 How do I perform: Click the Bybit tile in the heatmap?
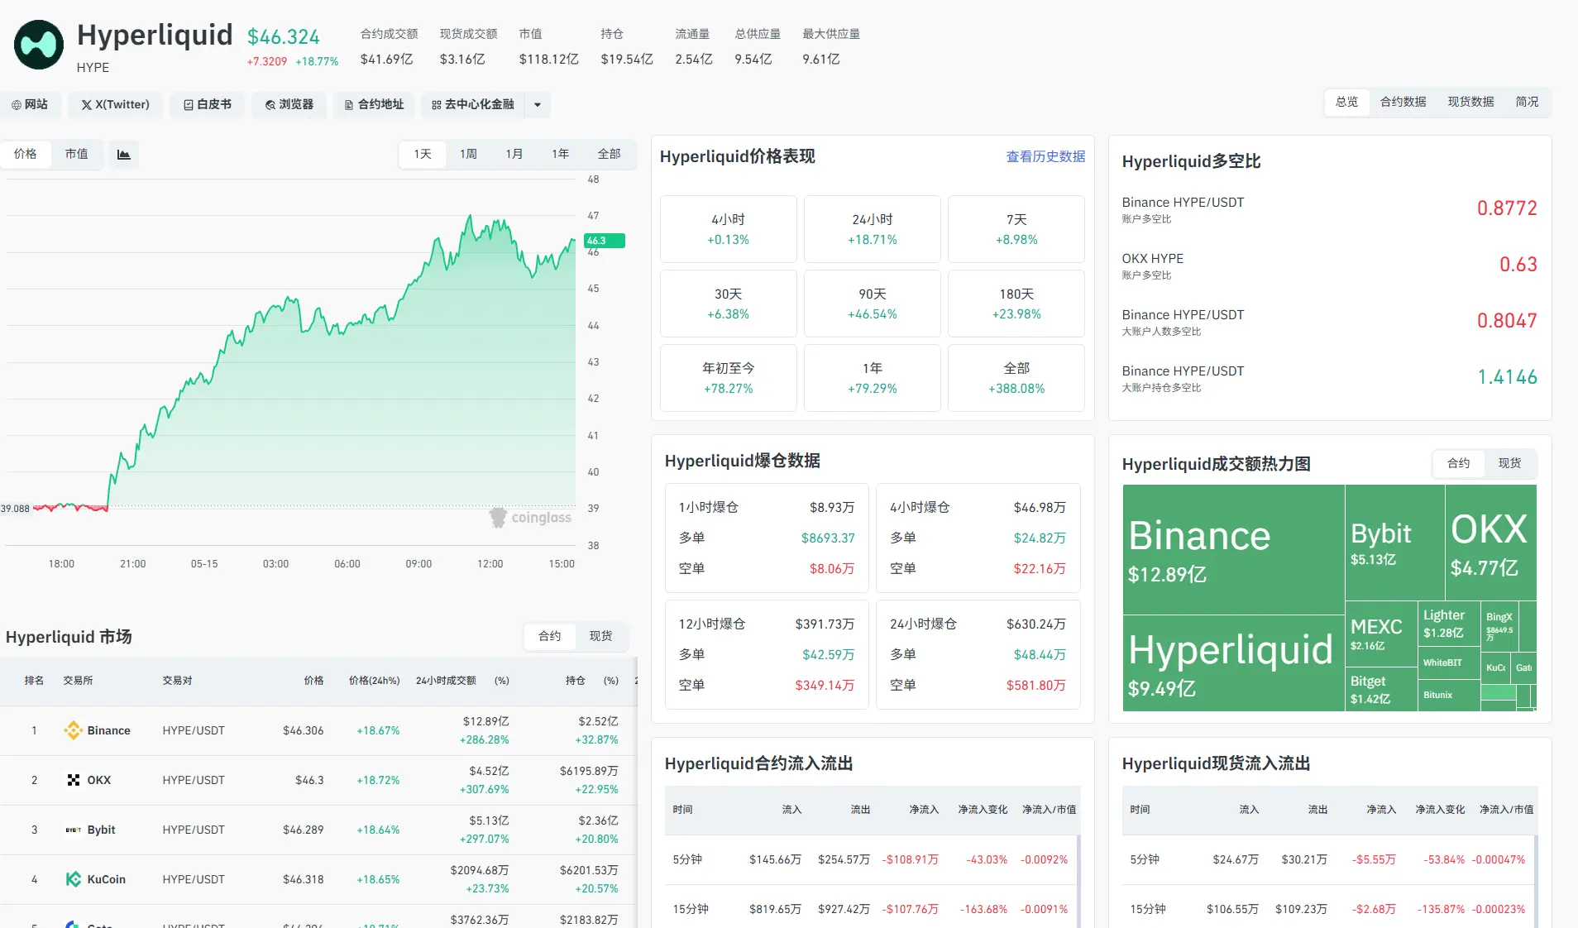click(1395, 543)
